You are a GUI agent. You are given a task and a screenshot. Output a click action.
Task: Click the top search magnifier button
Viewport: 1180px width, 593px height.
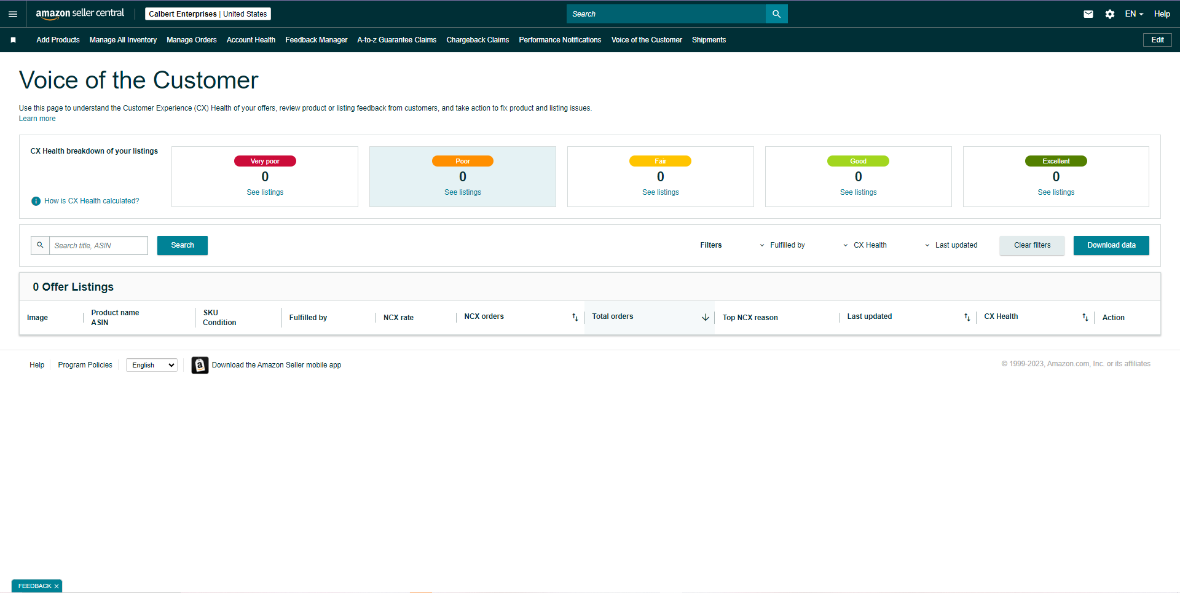click(776, 14)
